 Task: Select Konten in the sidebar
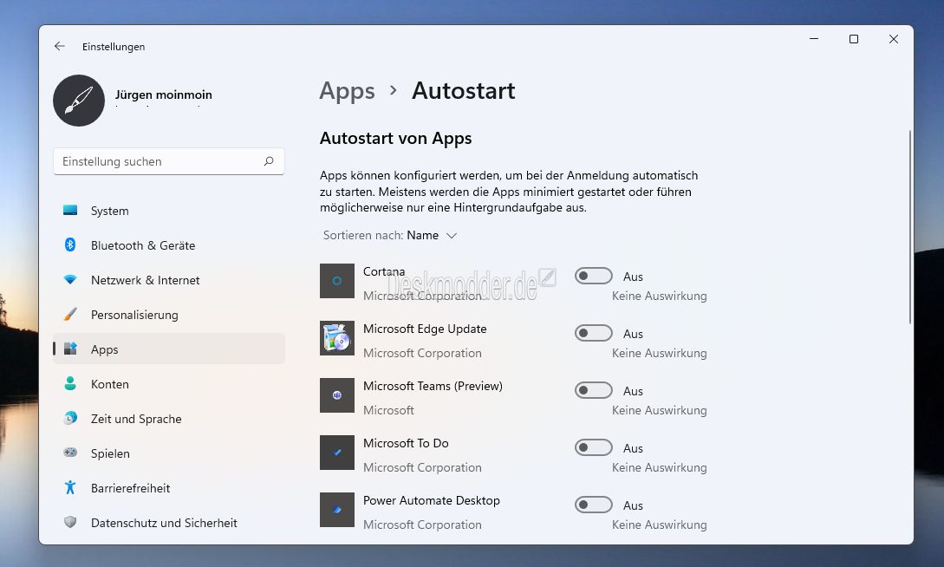[x=168, y=384]
